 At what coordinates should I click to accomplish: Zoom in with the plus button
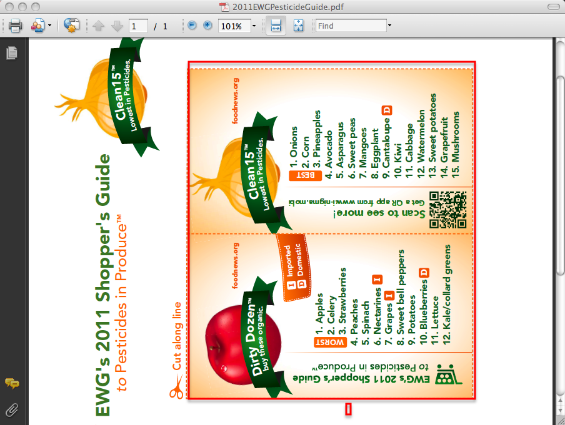207,26
